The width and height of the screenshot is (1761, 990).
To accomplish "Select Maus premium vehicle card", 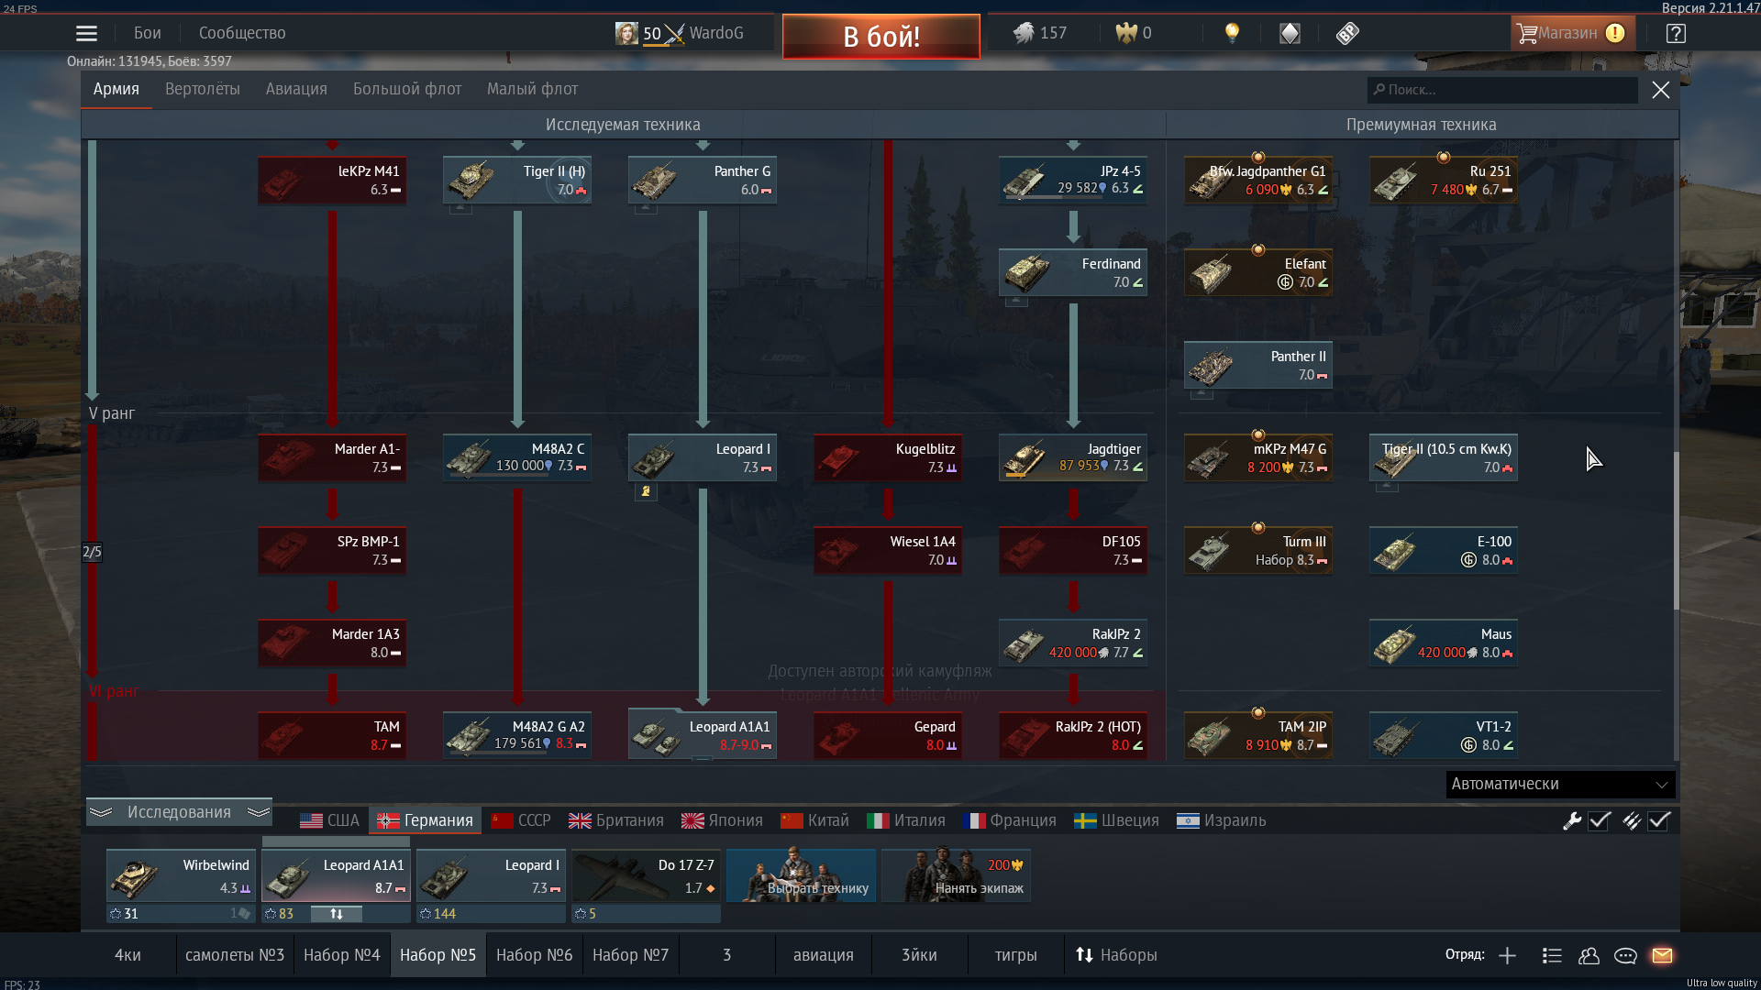I will click(x=1444, y=643).
